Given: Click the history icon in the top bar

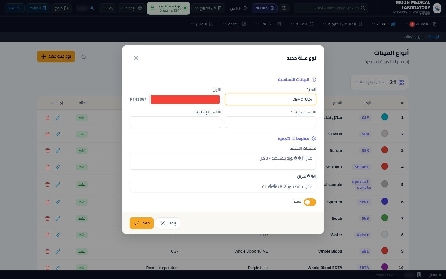Looking at the screenshot, I should pos(284,8).
